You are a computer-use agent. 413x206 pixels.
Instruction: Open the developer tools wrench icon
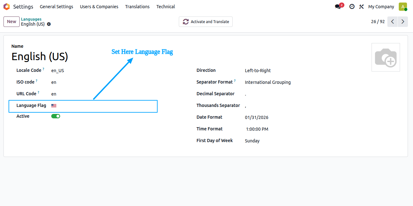(x=361, y=7)
